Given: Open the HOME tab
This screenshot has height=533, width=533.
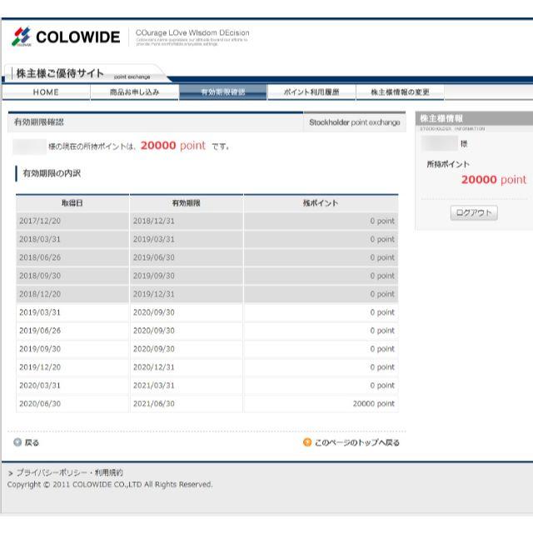Looking at the screenshot, I should click(46, 92).
